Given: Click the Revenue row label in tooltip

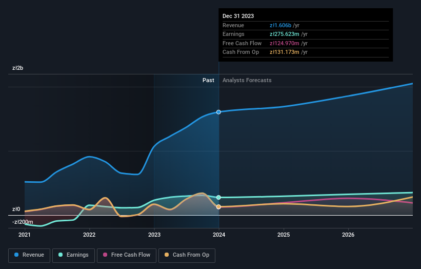Looking at the screenshot, I should pyautogui.click(x=233, y=25).
